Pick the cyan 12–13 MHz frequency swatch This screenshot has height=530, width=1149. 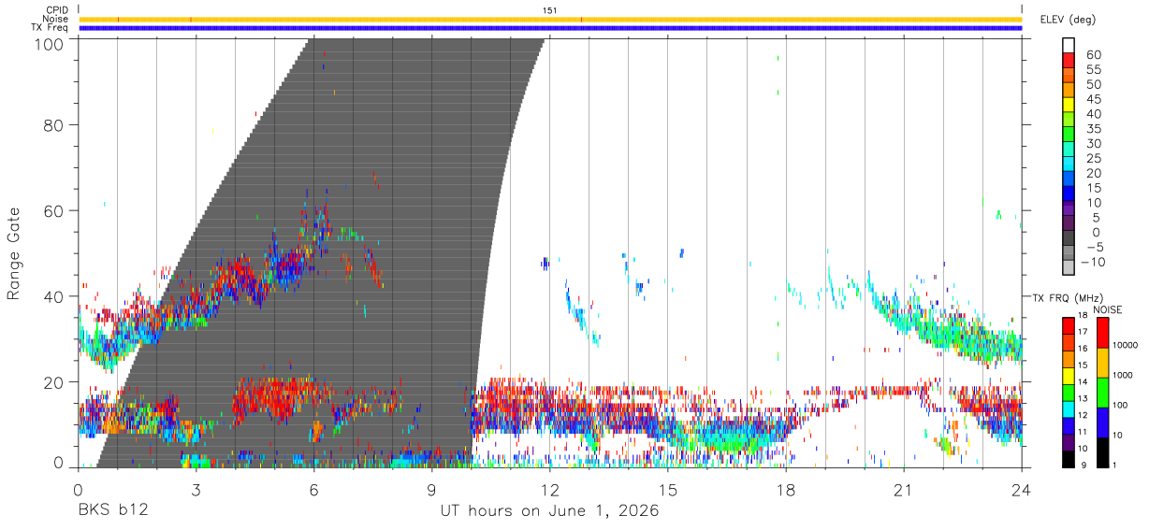[x=1068, y=408]
